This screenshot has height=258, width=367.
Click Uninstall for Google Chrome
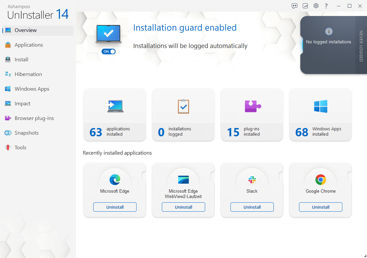coord(321,207)
